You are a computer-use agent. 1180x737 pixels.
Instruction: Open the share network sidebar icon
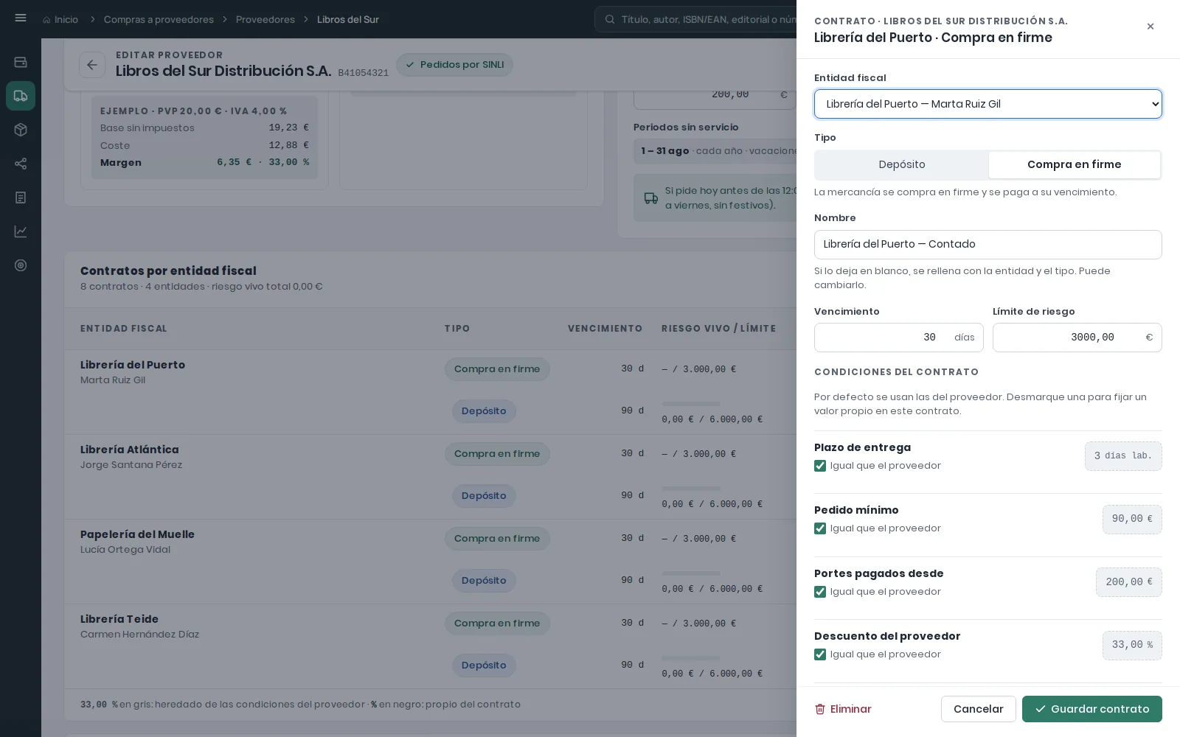[x=21, y=164]
